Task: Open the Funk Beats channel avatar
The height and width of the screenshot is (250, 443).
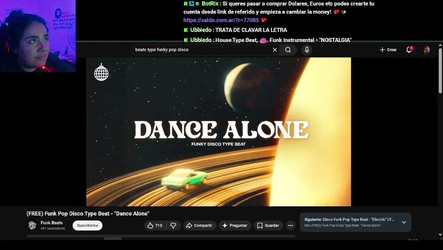Action: [x=32, y=225]
